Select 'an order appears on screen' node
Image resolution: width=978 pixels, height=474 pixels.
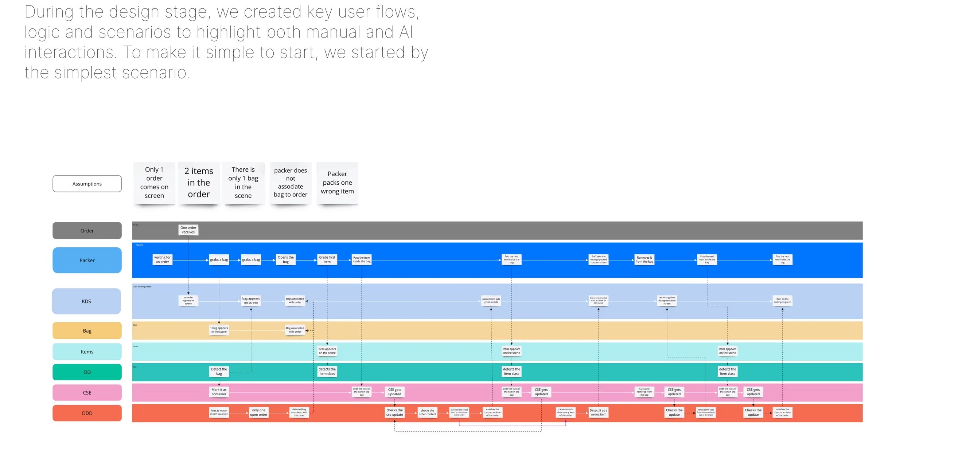point(188,301)
